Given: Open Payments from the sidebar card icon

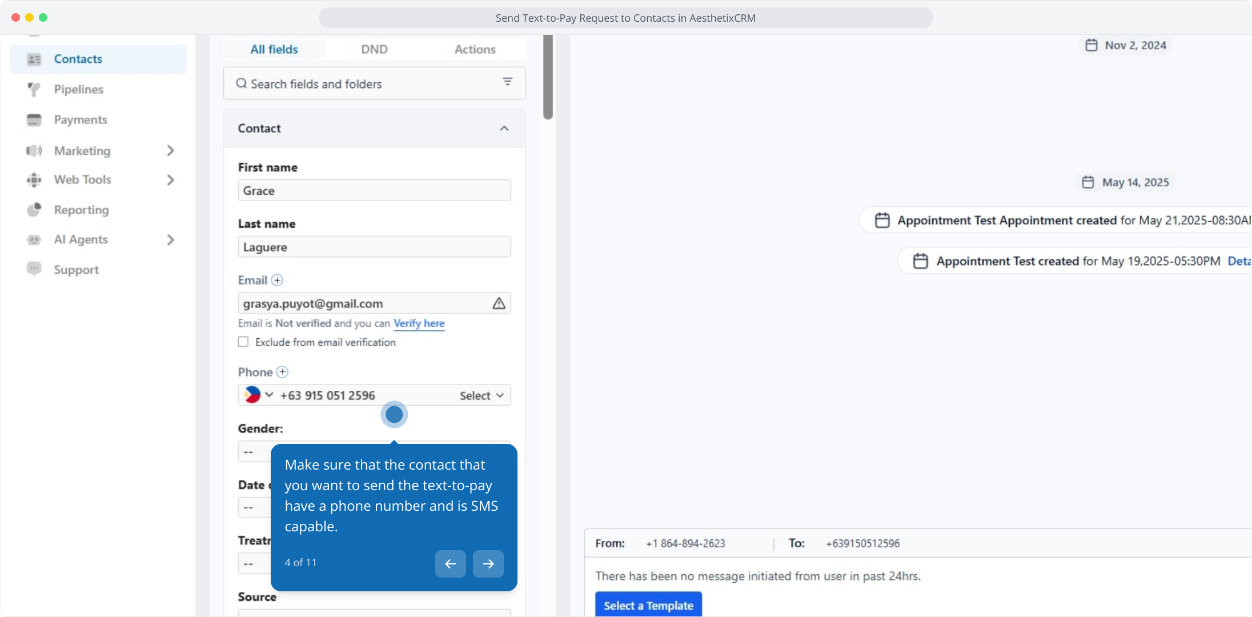Looking at the screenshot, I should click(34, 120).
